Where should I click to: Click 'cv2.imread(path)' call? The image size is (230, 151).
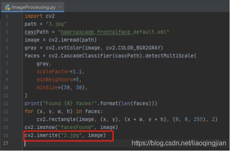point(73,40)
